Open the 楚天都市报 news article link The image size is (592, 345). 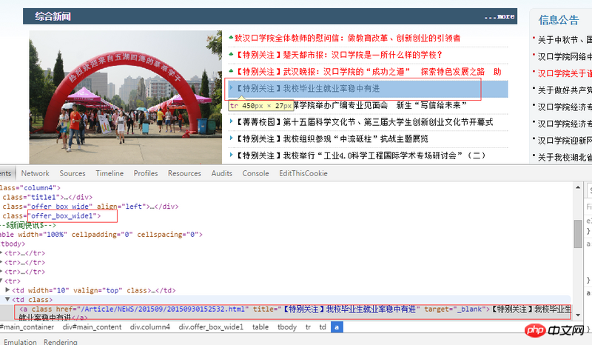click(339, 55)
